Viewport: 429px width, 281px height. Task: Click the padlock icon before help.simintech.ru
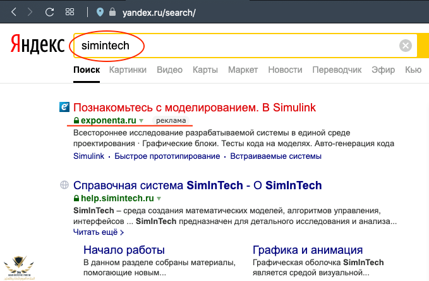tap(76, 198)
